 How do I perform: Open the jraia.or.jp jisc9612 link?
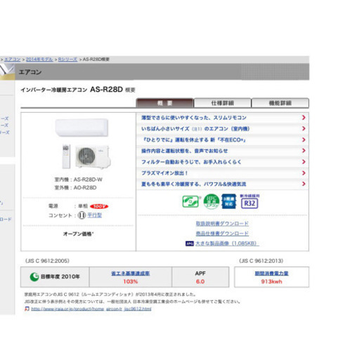pos(91,309)
